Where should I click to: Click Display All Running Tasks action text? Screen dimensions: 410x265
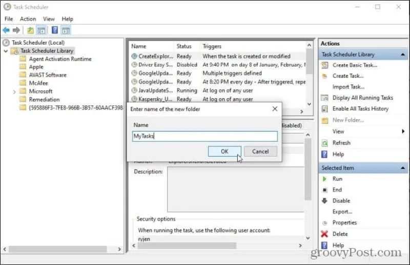pos(363,98)
